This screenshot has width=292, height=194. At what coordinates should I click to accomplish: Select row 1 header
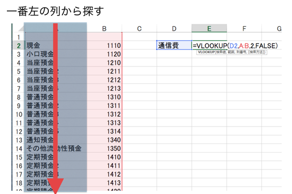(19, 37)
